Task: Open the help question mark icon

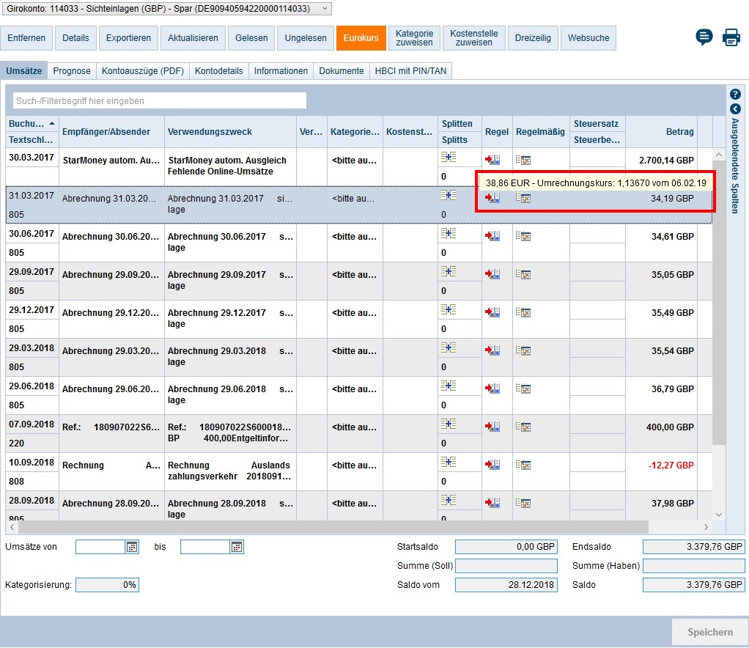Action: 735,94
